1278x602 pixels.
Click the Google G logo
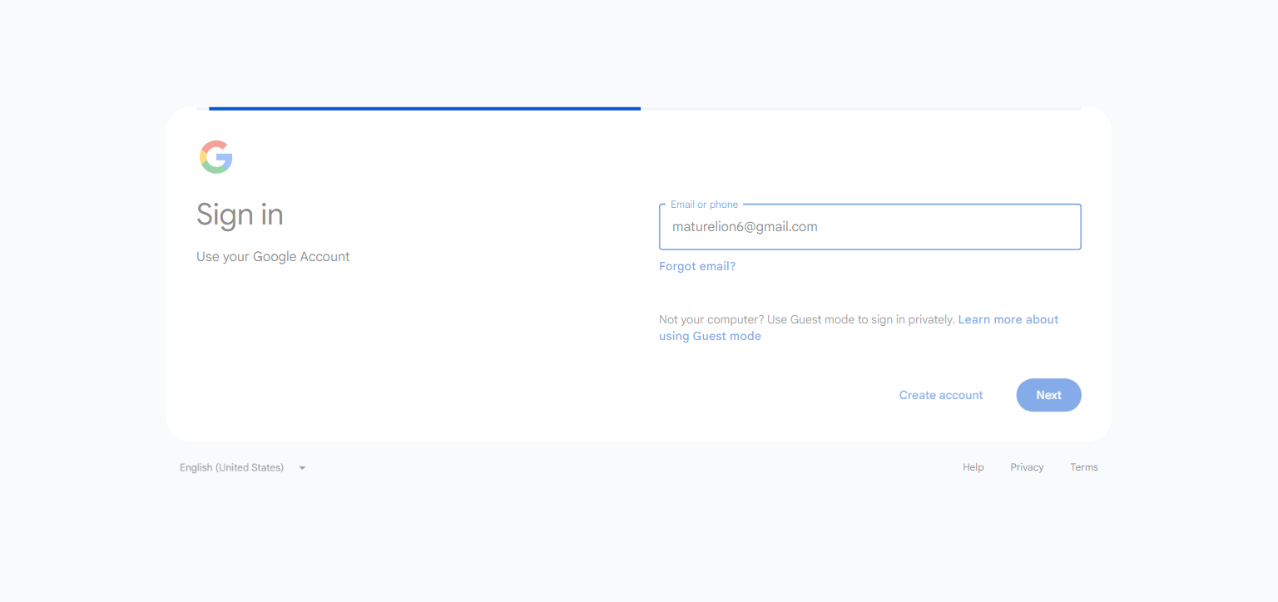tap(215, 156)
